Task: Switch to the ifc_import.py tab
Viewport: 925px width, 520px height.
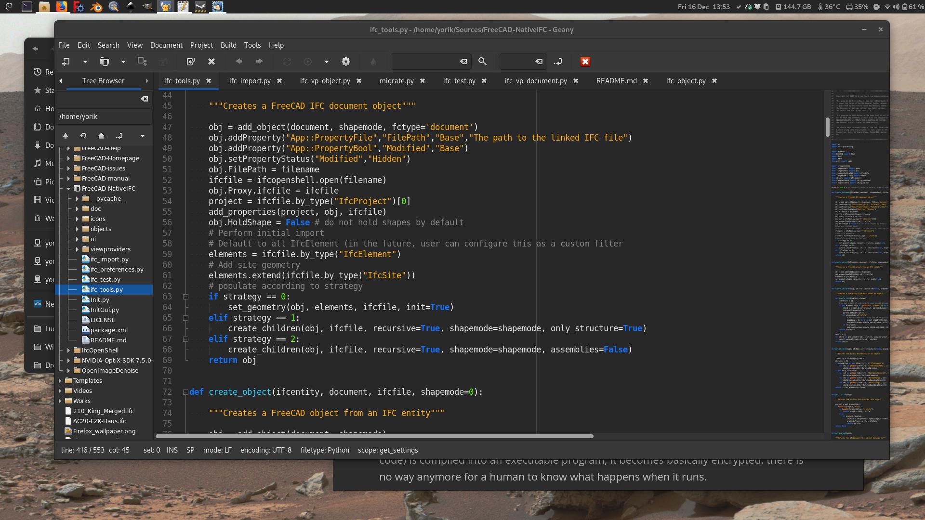Action: [249, 80]
